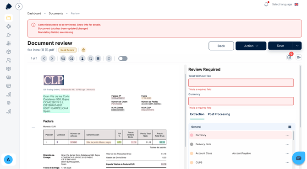
Task: Click the stamp tool icon
Action: 82,58
